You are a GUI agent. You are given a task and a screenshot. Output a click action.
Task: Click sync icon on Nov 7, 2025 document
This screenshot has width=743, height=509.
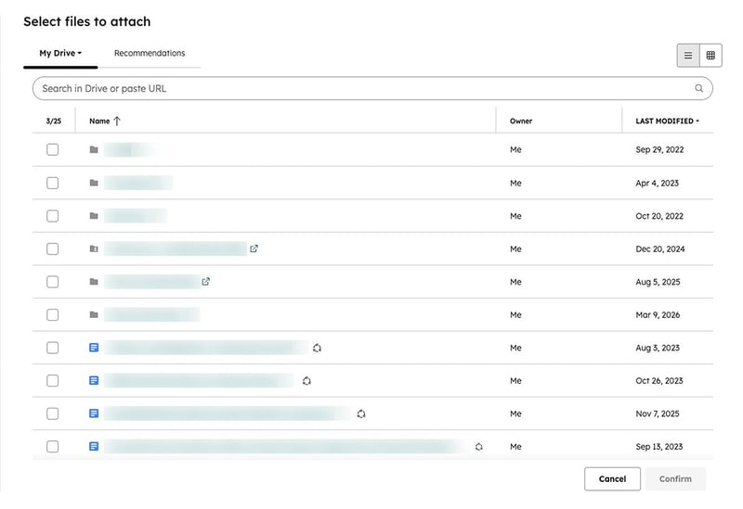tap(361, 414)
